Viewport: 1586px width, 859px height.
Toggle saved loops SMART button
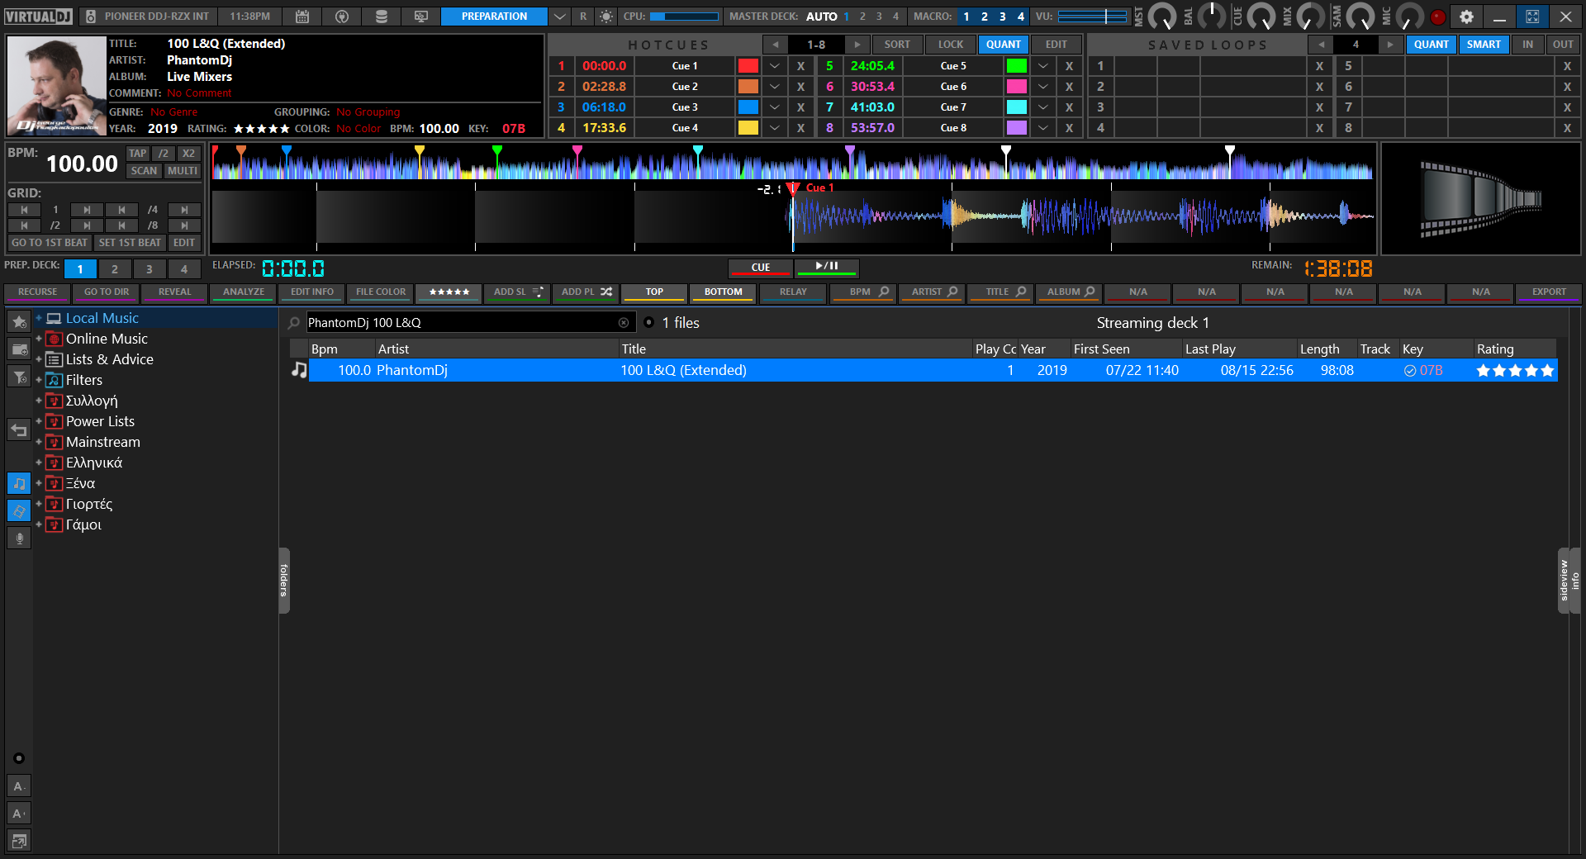tap(1484, 45)
